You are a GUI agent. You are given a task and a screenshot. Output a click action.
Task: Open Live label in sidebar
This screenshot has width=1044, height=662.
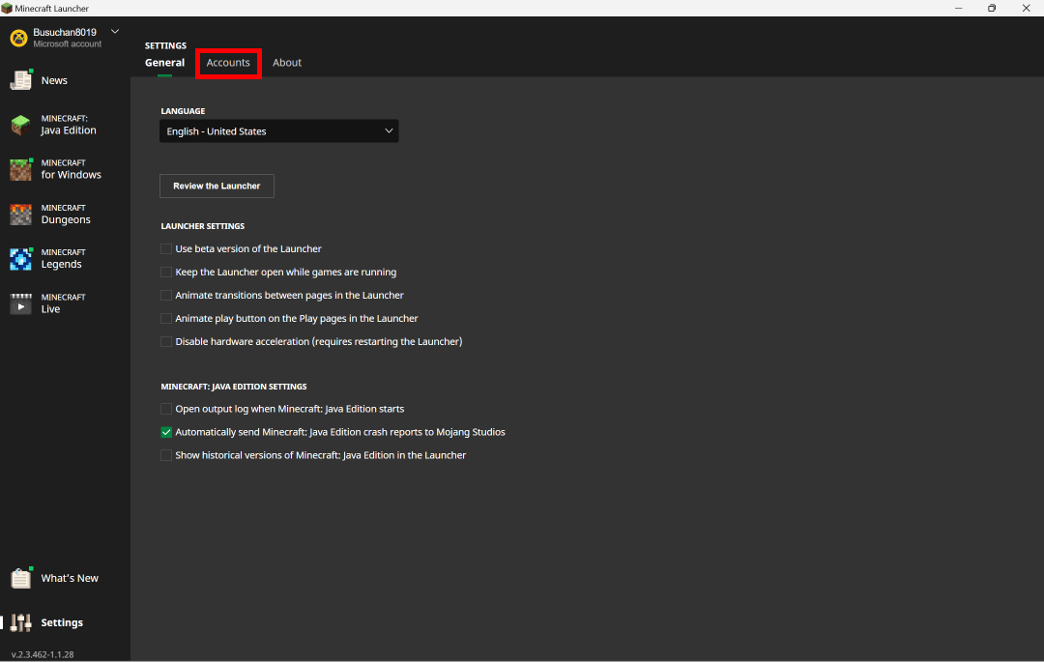tap(50, 308)
